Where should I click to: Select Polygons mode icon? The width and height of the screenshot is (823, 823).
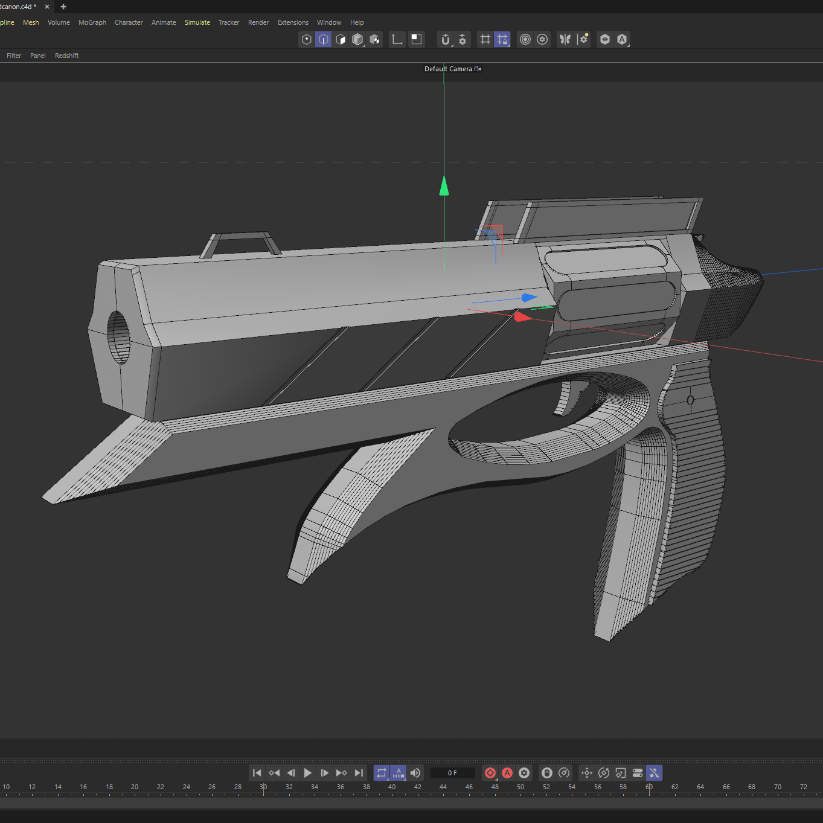coord(341,39)
